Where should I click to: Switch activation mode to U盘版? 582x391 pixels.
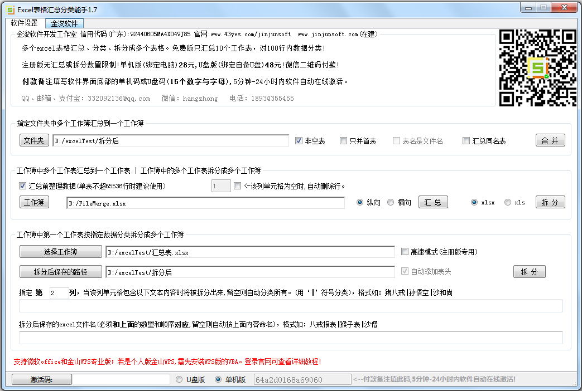(x=179, y=379)
